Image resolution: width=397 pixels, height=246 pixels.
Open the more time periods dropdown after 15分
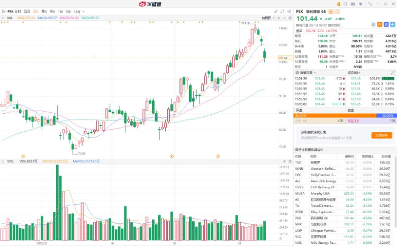click(84, 12)
